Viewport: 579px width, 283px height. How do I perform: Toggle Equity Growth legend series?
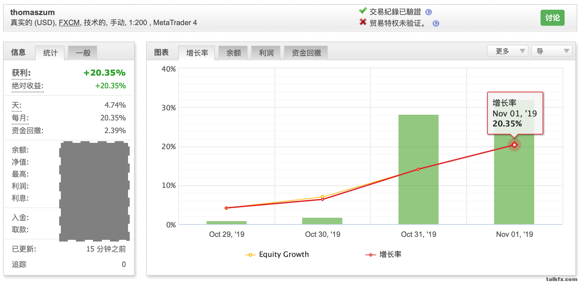pyautogui.click(x=277, y=255)
